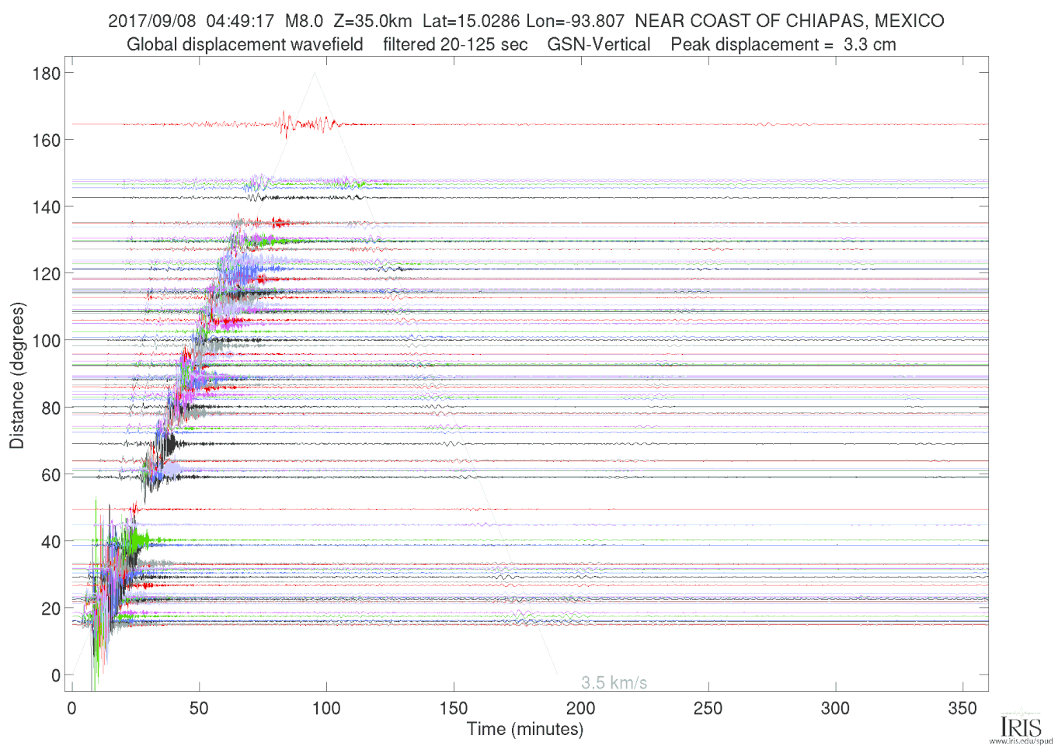Click the Distance (degrees) axis title
This screenshot has width=1058, height=746.
(x=16, y=375)
